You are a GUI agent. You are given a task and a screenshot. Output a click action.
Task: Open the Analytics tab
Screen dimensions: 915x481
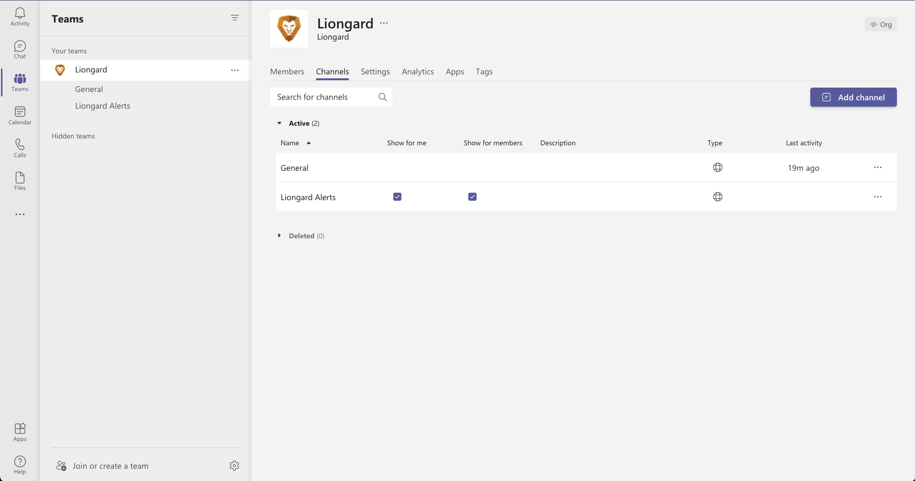point(418,71)
